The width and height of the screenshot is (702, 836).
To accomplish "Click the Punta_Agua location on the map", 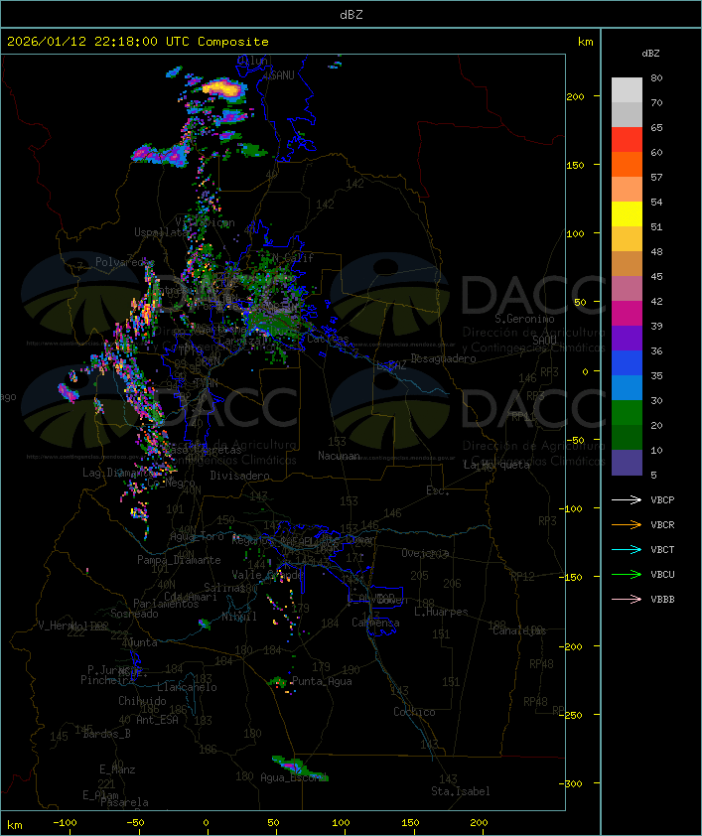I will click(323, 681).
